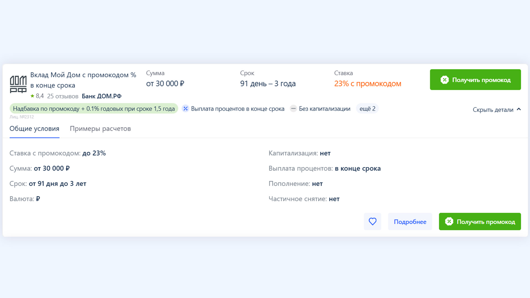This screenshot has width=530, height=298.
Task: Add deposit to favorites with heart icon
Action: [372, 222]
